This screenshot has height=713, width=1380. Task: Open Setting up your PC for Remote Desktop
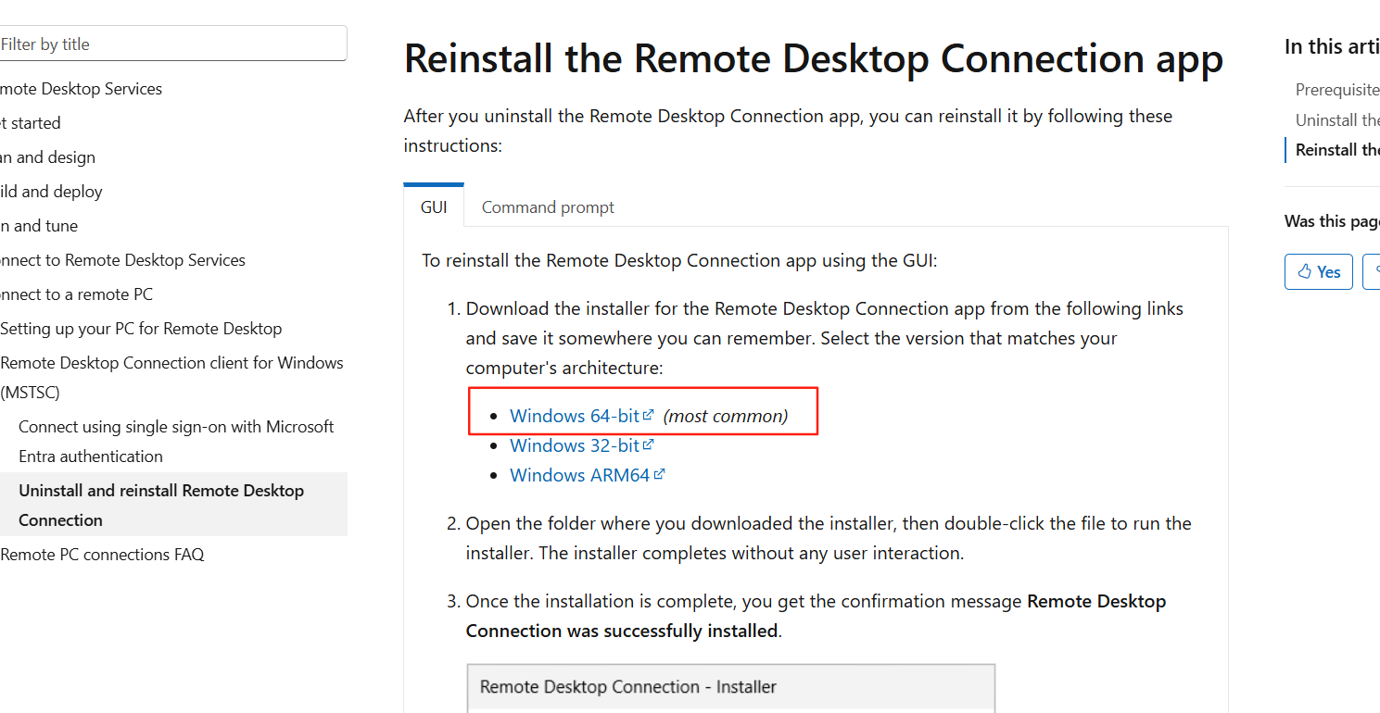click(x=141, y=329)
